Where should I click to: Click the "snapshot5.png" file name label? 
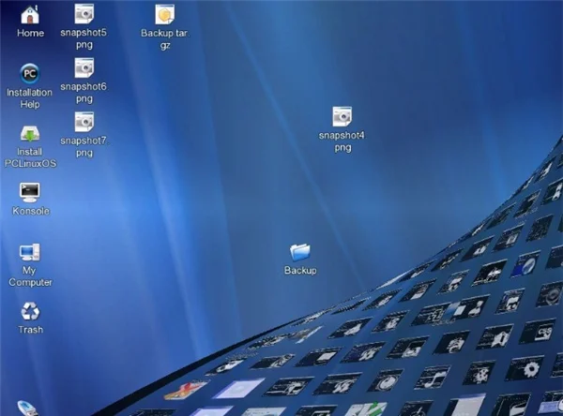point(84,38)
